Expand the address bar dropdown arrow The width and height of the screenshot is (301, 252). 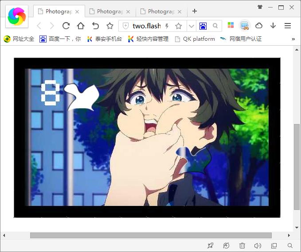tap(191, 26)
